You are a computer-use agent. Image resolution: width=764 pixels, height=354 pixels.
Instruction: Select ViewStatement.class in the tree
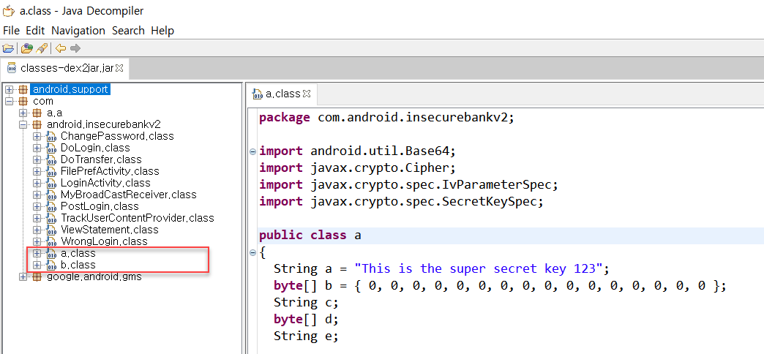tap(109, 230)
